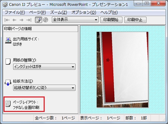Click the output paper size printer icon
This screenshot has width=168, height=124.
point(8,41)
